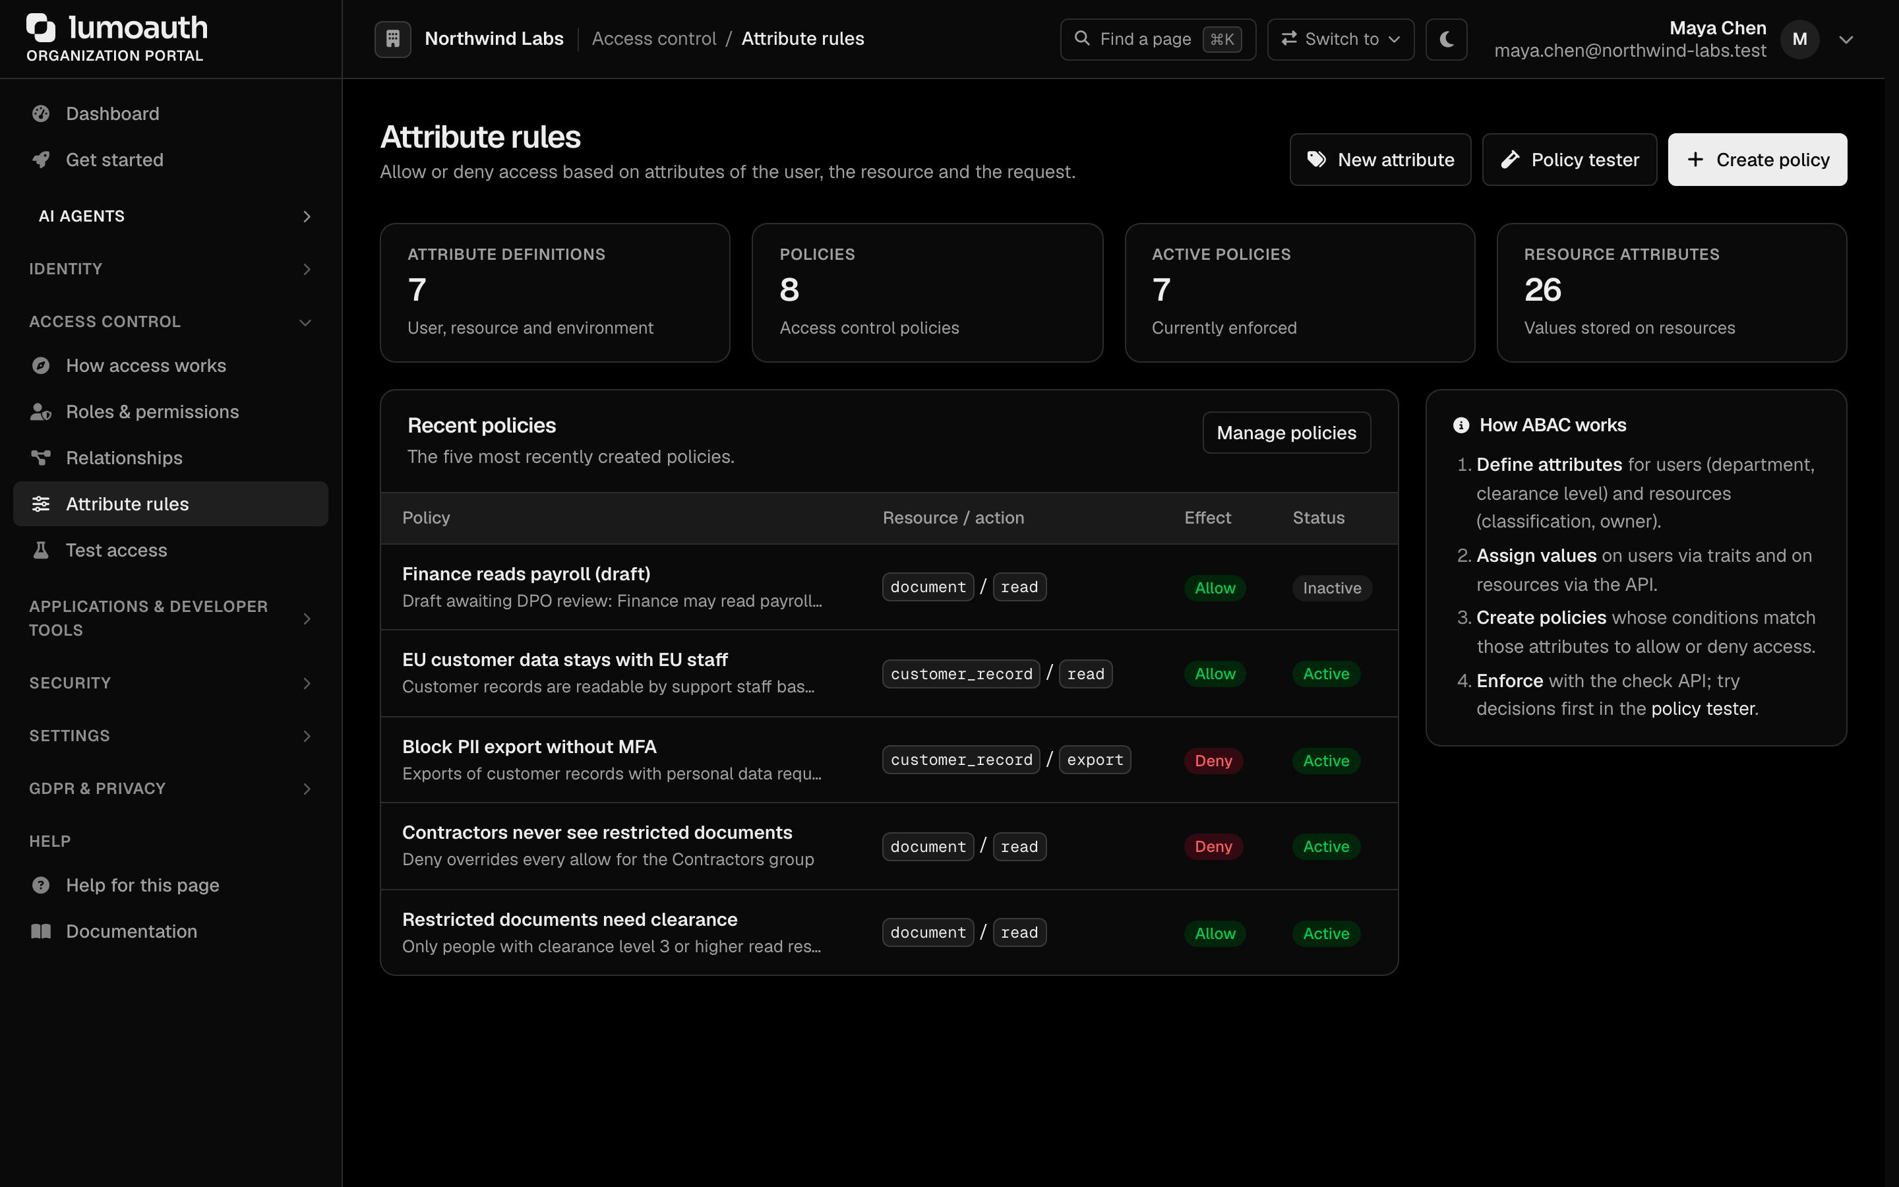Click the New attribute button
This screenshot has width=1899, height=1187.
click(1379, 160)
